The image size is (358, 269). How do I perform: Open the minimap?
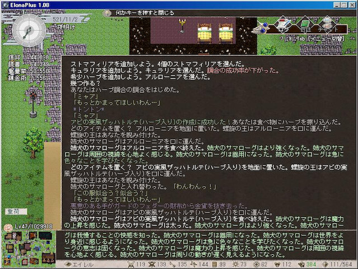click(x=29, y=248)
